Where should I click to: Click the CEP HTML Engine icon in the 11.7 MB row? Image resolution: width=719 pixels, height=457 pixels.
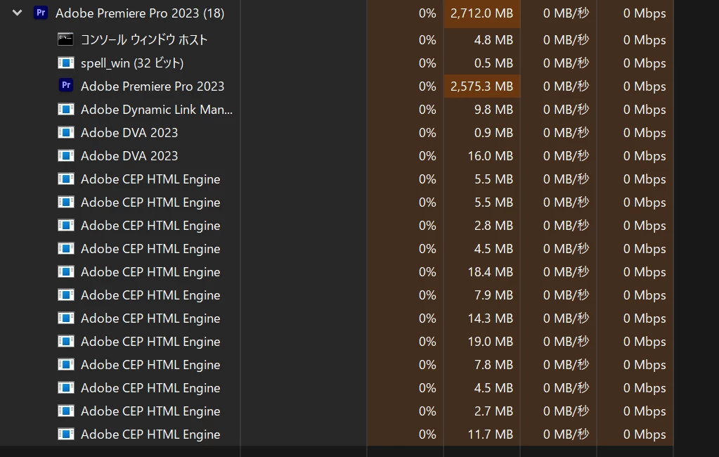[x=65, y=433]
